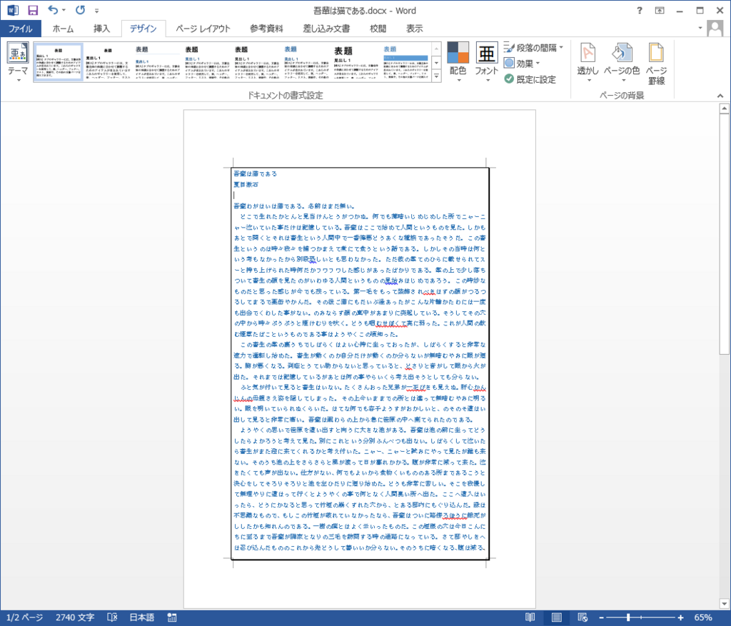Image resolution: width=731 pixels, height=626 pixels.
Task: Open the フォント theme fonts menu
Action: (486, 63)
